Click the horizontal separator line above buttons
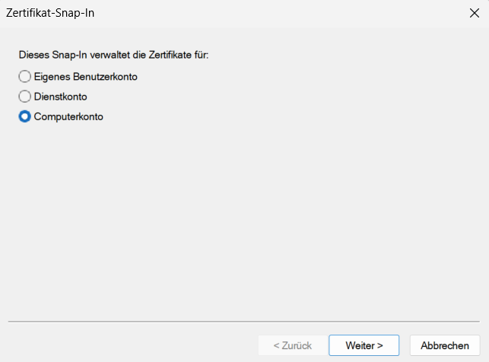The width and height of the screenshot is (489, 362). click(244, 321)
